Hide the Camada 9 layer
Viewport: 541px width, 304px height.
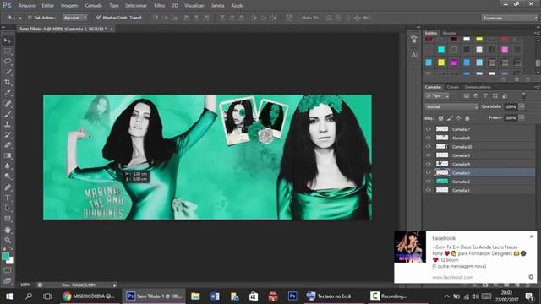click(429, 164)
